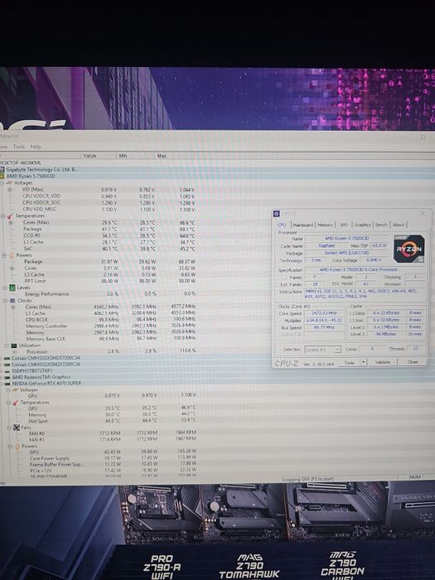Click the Core Speed value field in CPU-Z

325,313
